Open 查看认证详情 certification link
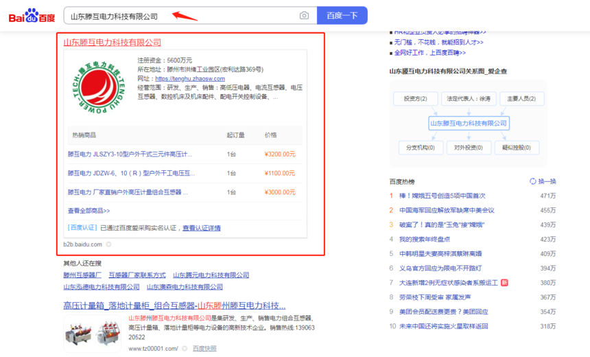Viewport: 590px width, 357px height. [x=202, y=228]
